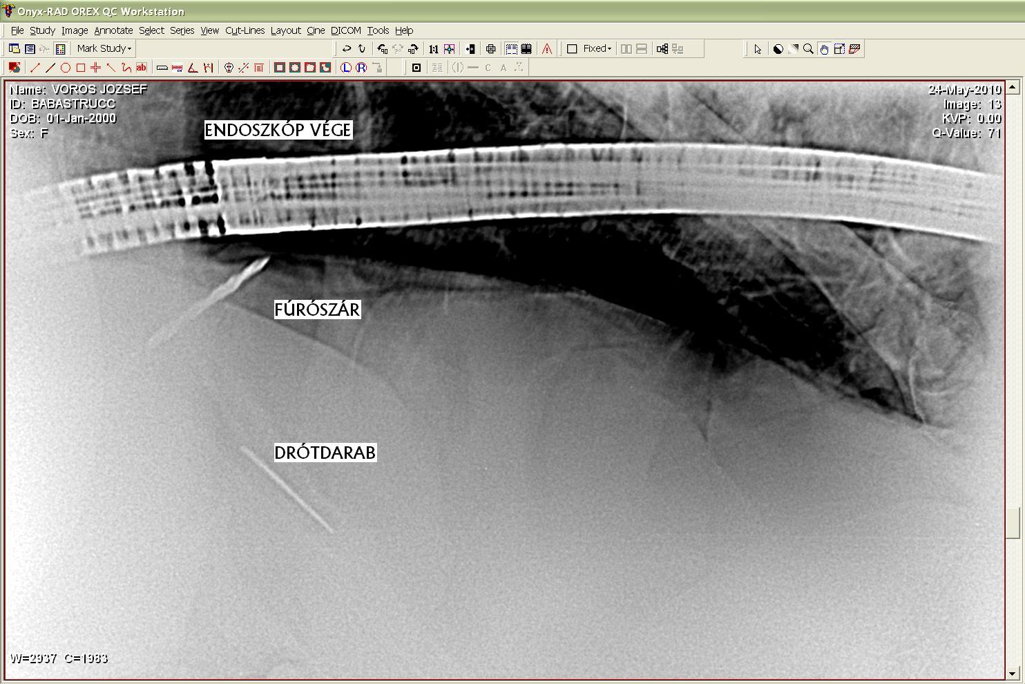Image resolution: width=1025 pixels, height=684 pixels.
Task: Select the arrow pointer tool
Action: [x=758, y=49]
